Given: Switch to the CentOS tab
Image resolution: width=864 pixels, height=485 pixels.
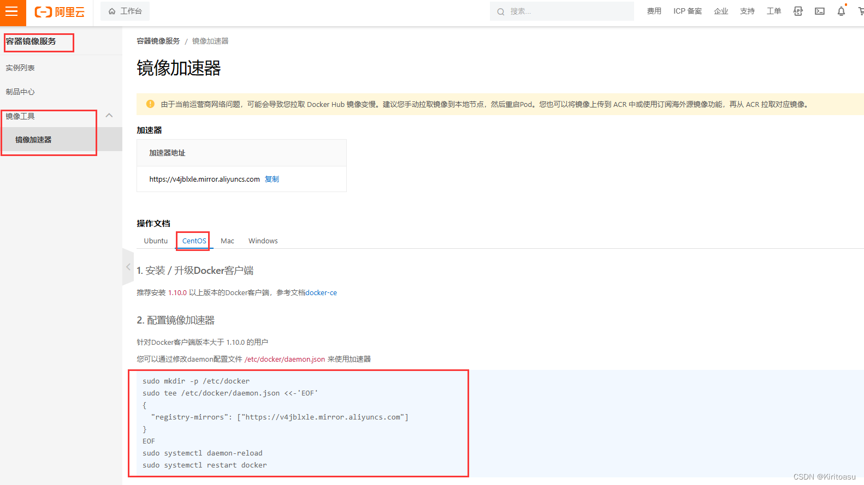Looking at the screenshot, I should [194, 241].
